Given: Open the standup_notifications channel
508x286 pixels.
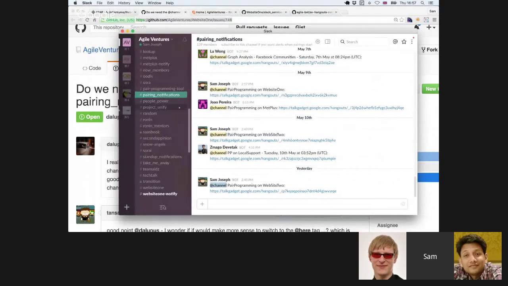Looking at the screenshot, I should click(162, 157).
